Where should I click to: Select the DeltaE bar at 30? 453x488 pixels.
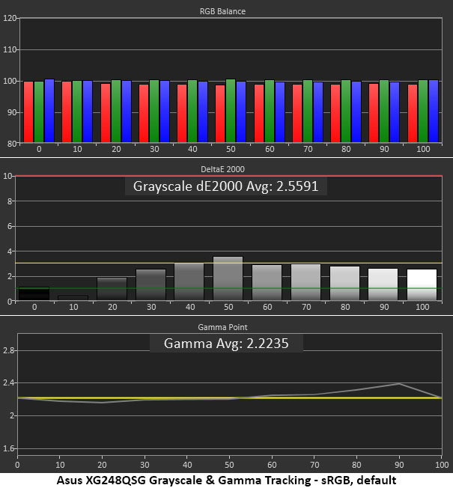151,284
